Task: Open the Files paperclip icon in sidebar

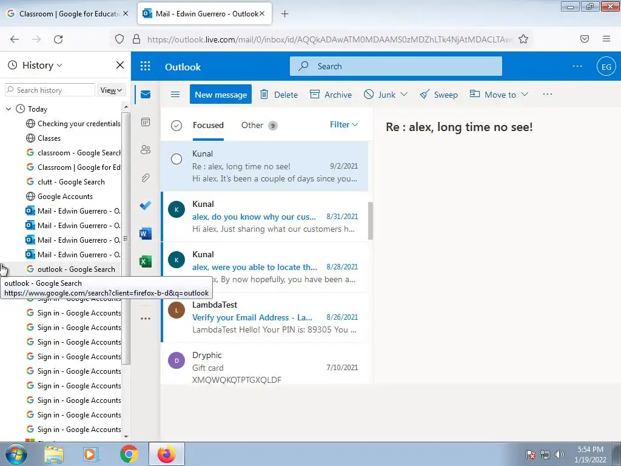Action: point(146,178)
